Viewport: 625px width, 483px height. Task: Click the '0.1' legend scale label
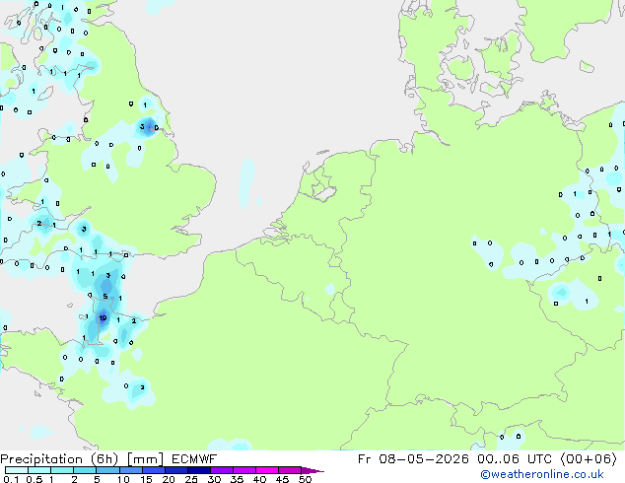pos(11,479)
